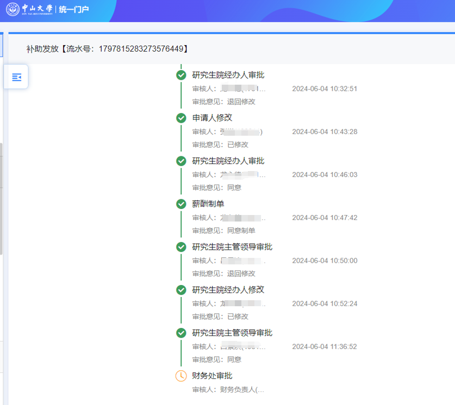Click check icon of 11:36:52 研究生院主管领导审批 step
Screen dimensions: 455x405
click(181, 333)
